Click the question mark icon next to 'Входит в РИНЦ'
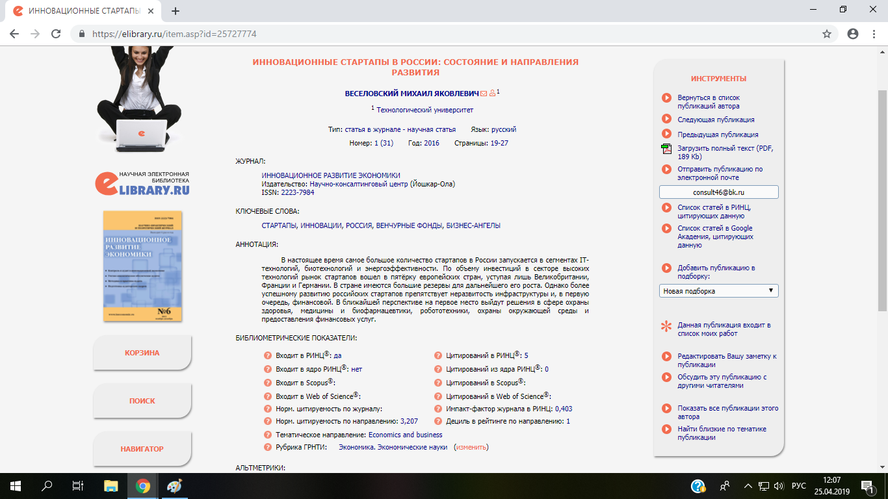This screenshot has width=888, height=499. (x=268, y=355)
